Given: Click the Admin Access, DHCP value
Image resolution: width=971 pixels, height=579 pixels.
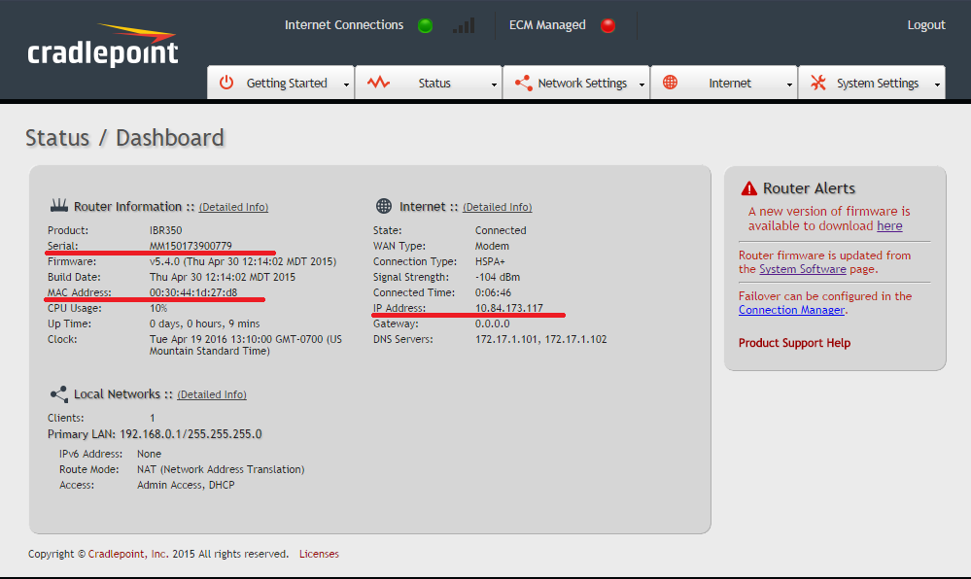Looking at the screenshot, I should pyautogui.click(x=186, y=485).
